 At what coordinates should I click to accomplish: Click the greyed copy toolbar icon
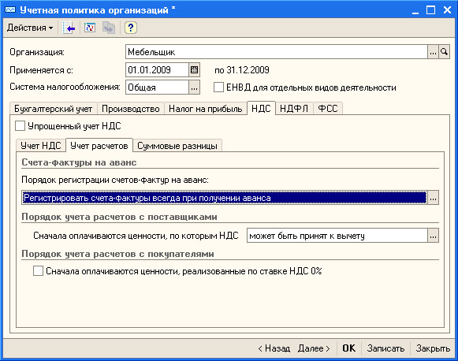109,28
